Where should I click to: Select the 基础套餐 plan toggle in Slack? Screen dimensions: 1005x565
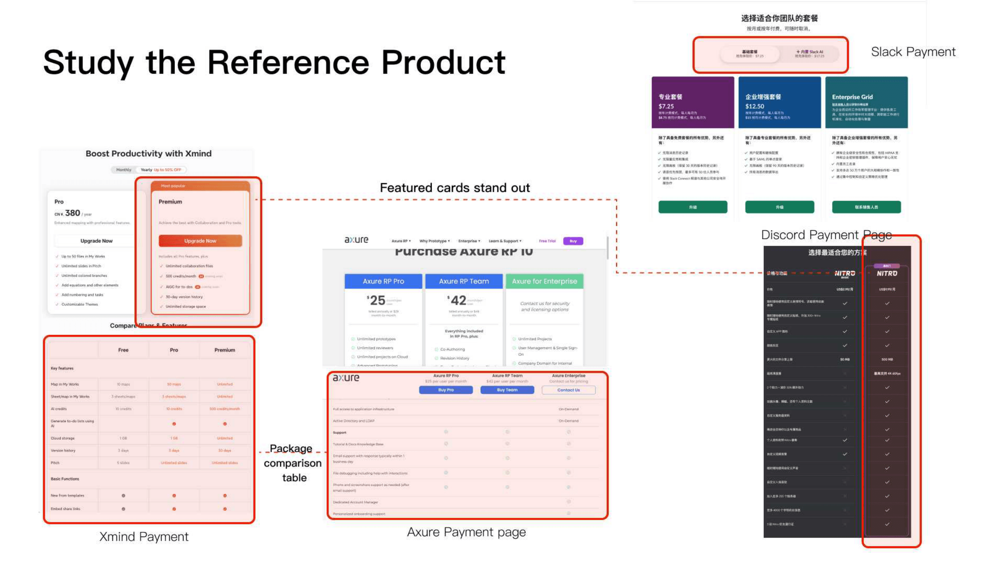(x=750, y=54)
